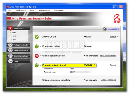Image resolution: width=129 pixels, height=94 pixels.
Task: Click the Protezione locale monitor icon
Action: [10, 45]
